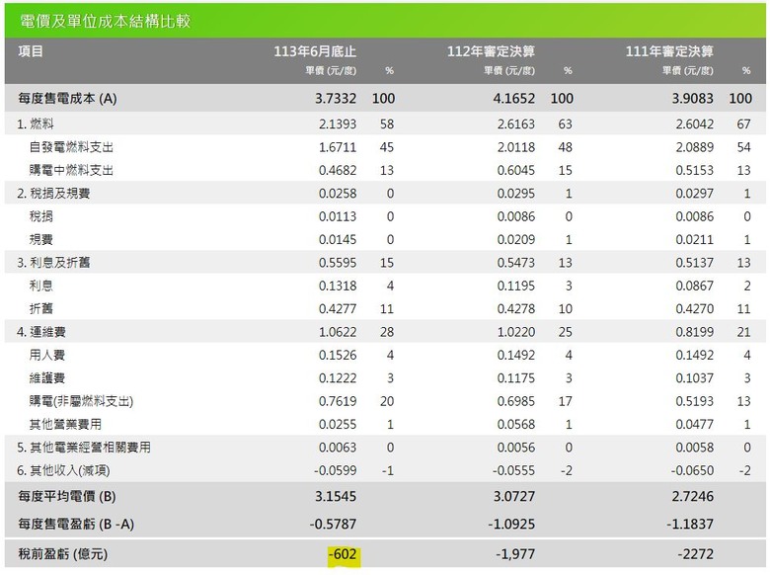Image resolution: width=770 pixels, height=575 pixels.
Task: Click the value 0.0209
Action: pyautogui.click(x=515, y=239)
